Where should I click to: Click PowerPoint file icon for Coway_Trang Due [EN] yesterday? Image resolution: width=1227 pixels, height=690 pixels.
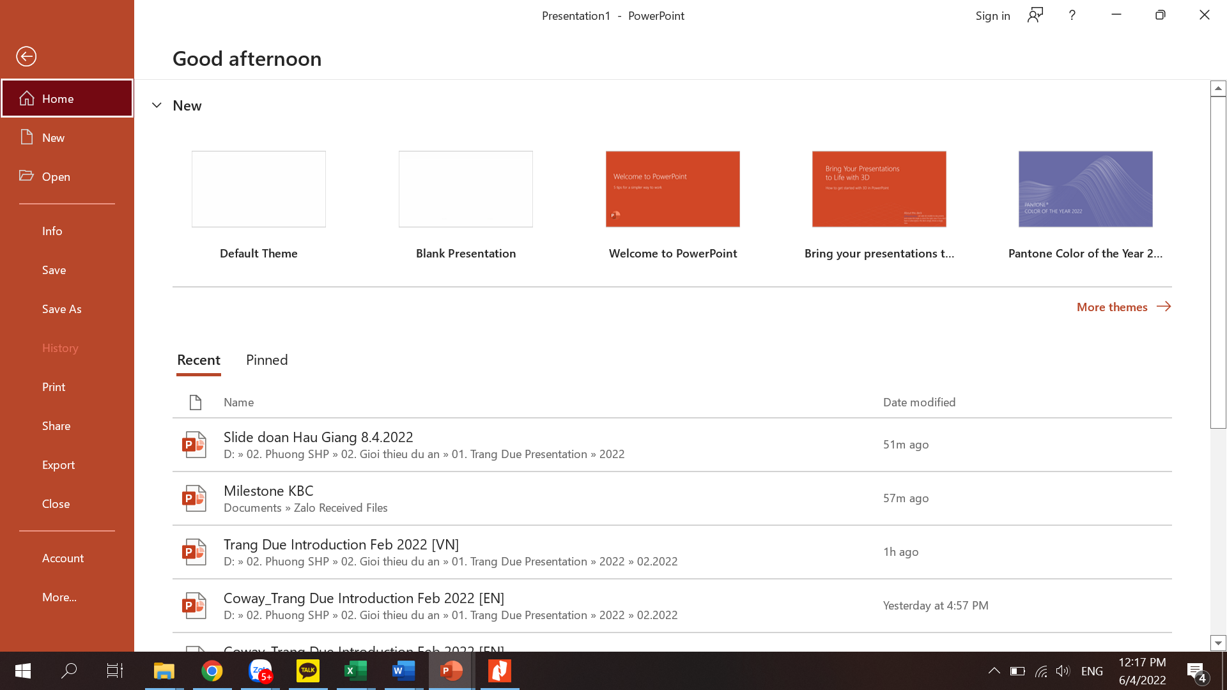[x=194, y=606]
